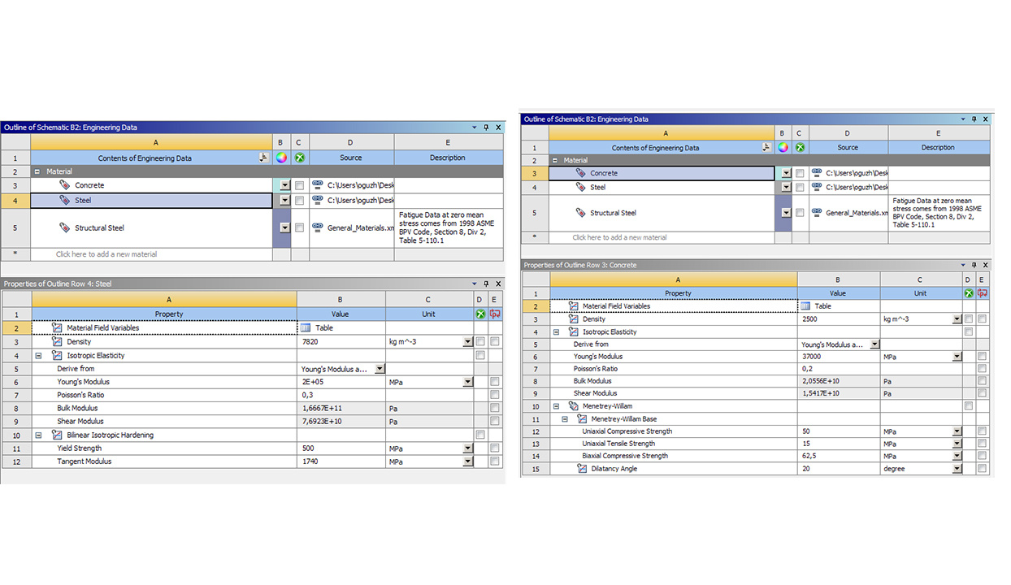Viewport: 1011px width, 585px height.
Task: Click the color wheel header icon in left outline
Action: coord(281,158)
